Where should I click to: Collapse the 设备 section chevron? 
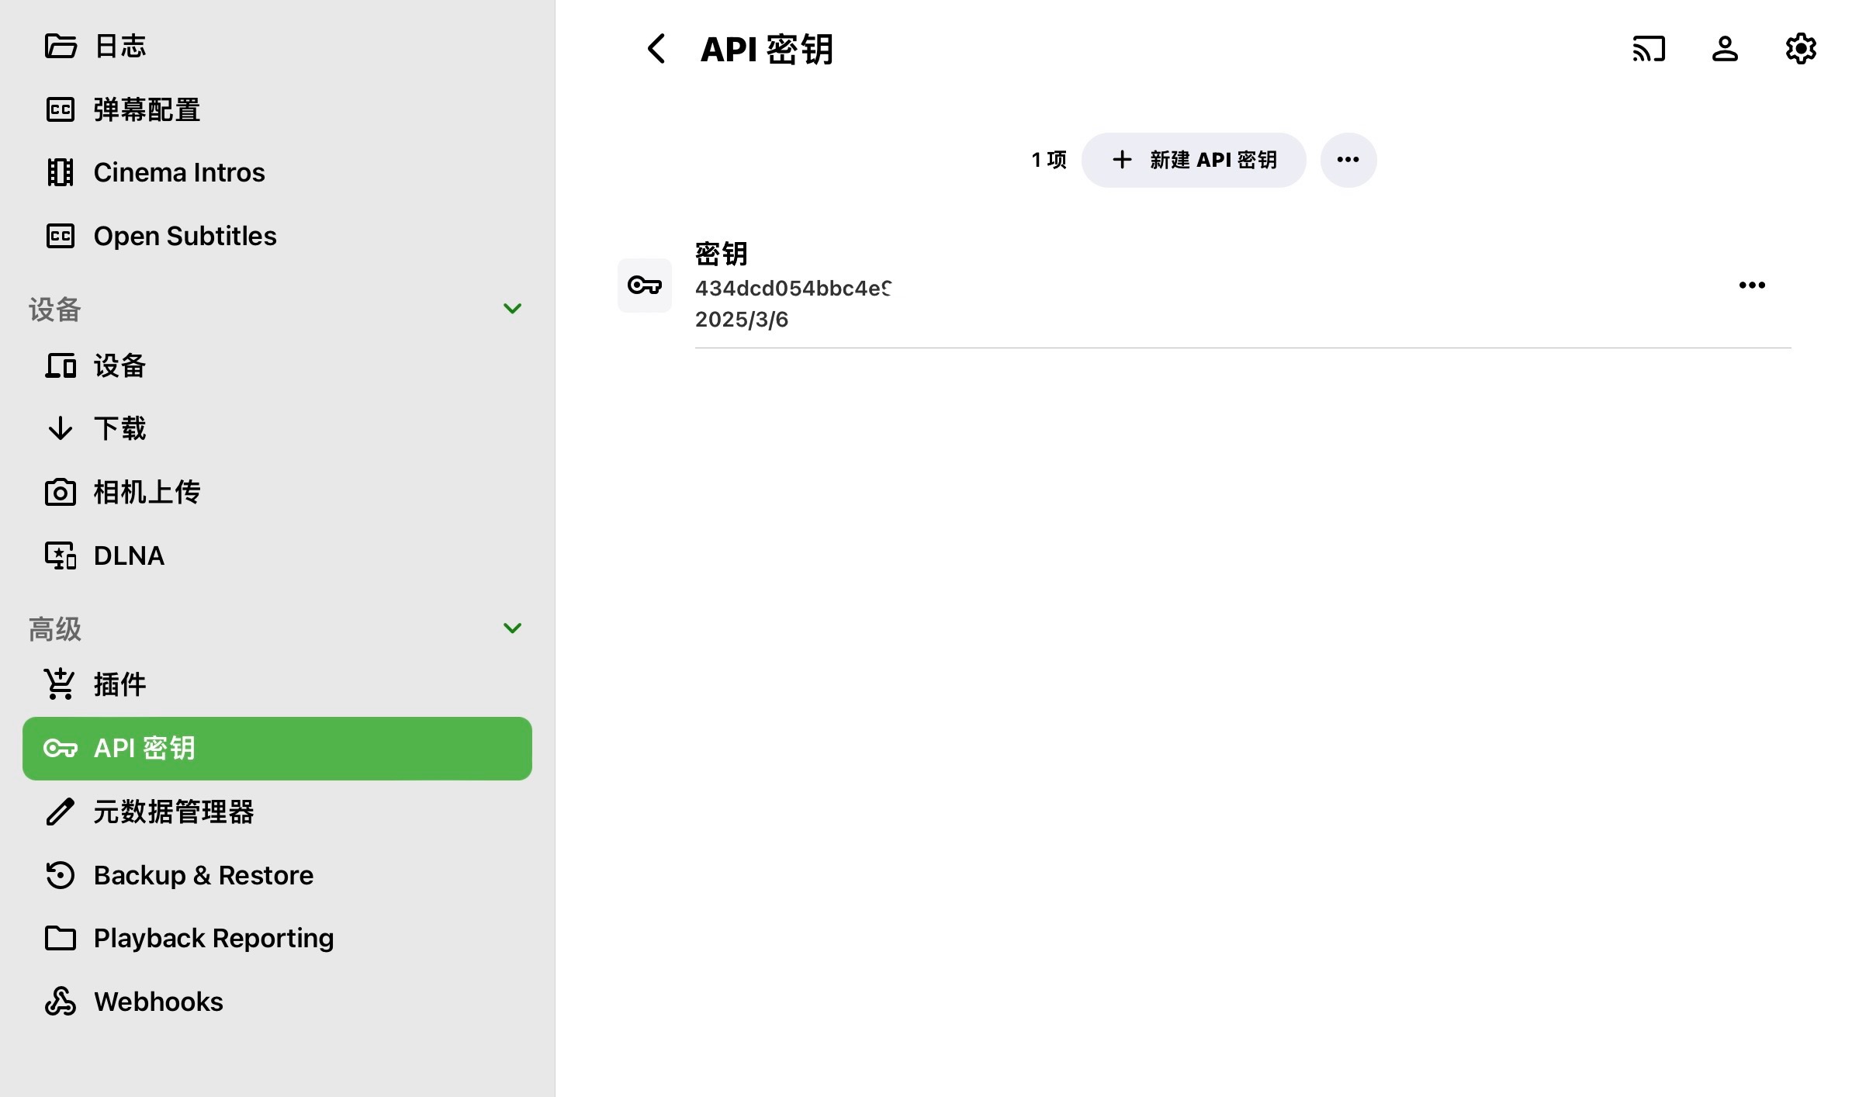point(512,309)
